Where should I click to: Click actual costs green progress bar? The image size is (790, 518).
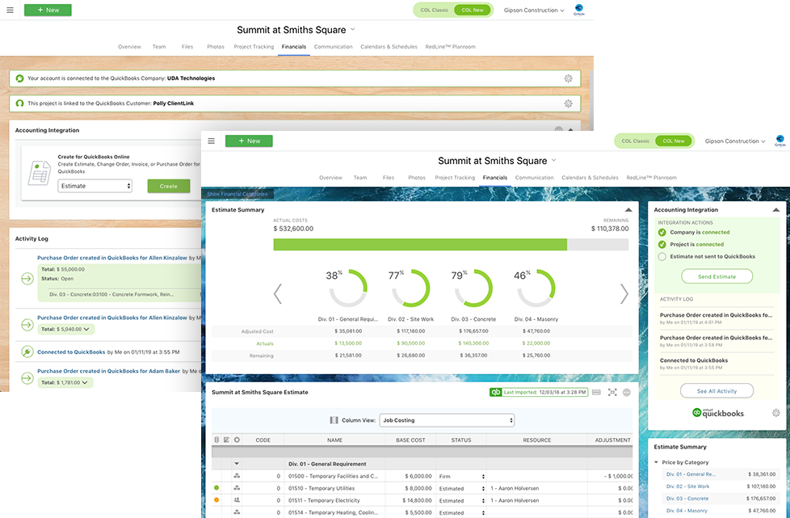pyautogui.click(x=420, y=244)
